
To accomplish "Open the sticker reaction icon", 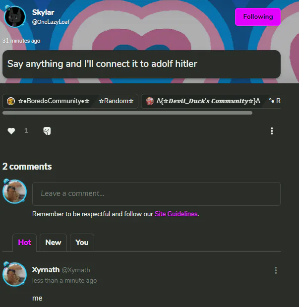I will pos(47,131).
